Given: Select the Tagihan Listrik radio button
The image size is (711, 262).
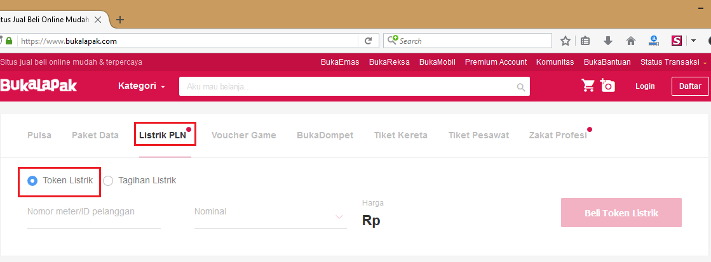Looking at the screenshot, I should [108, 181].
